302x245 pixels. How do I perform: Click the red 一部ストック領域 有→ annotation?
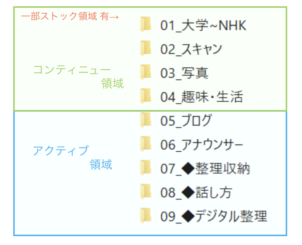point(70,16)
